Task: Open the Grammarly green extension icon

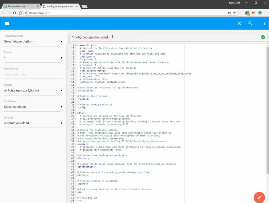Action: pyautogui.click(x=260, y=13)
